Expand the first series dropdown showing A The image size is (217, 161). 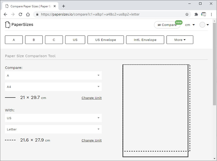[x=53, y=76]
